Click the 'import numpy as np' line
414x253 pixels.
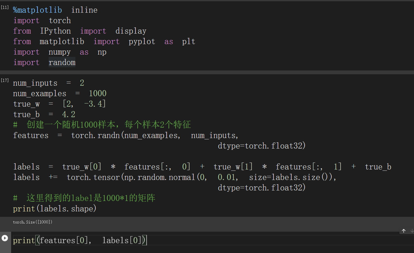pos(60,52)
